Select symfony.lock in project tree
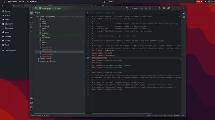Viewport: 215px width, 120px height. click(46, 56)
